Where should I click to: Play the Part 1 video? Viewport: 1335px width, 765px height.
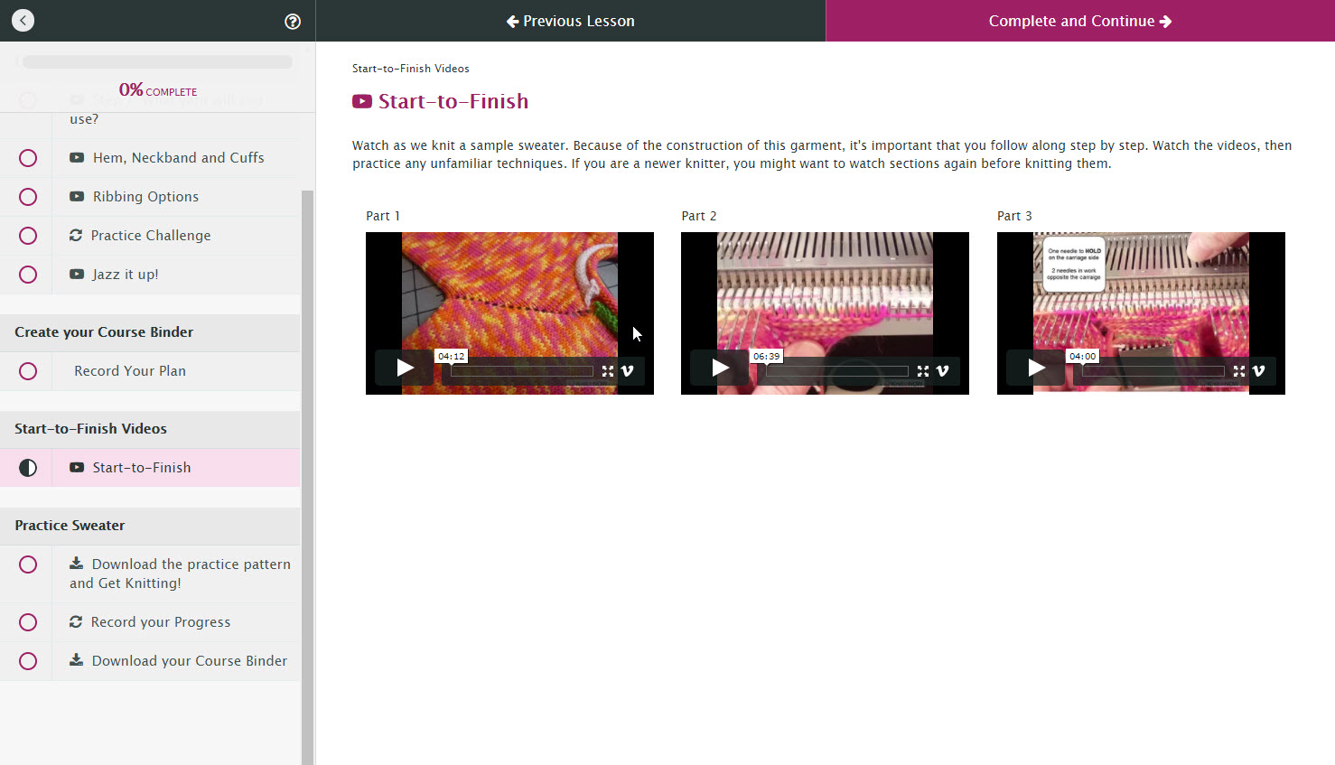pyautogui.click(x=405, y=368)
